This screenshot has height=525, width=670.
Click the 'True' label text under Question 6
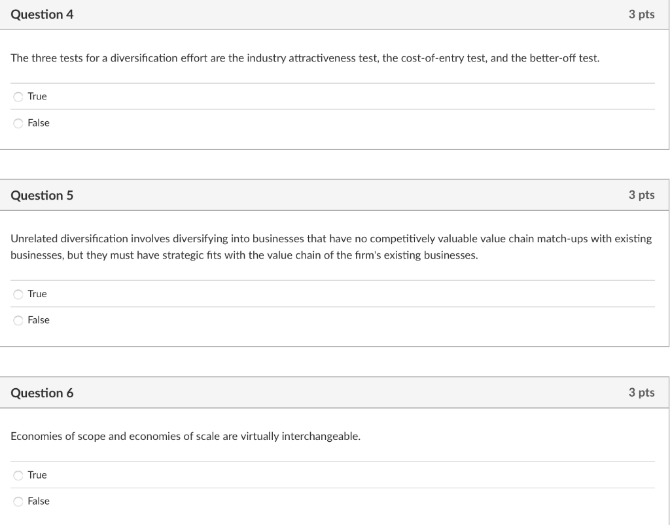[37, 475]
